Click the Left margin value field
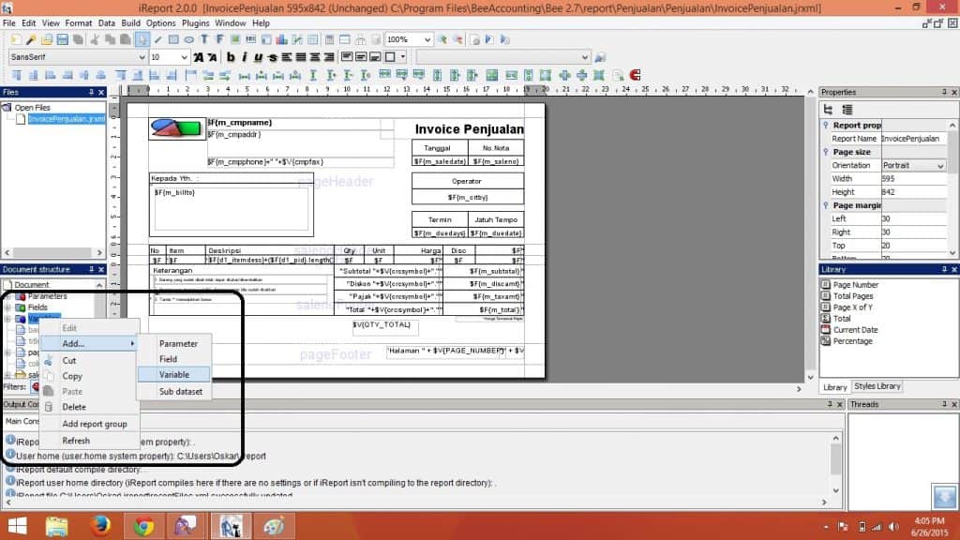Viewport: 960px width, 540px height. (x=913, y=219)
